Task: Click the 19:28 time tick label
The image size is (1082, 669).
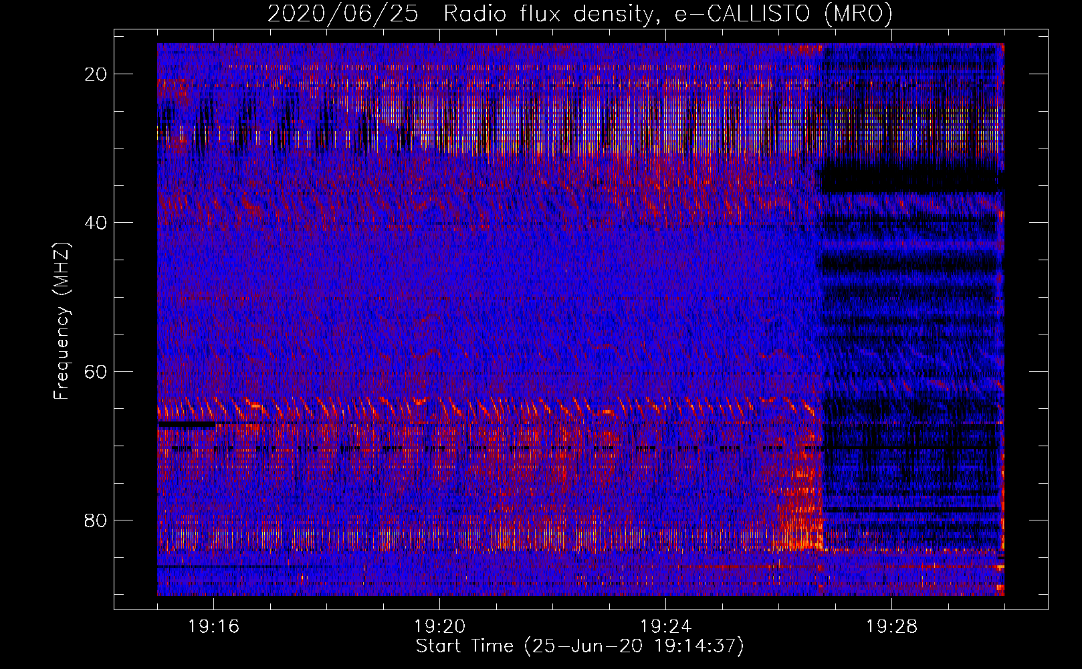Action: 892,627
